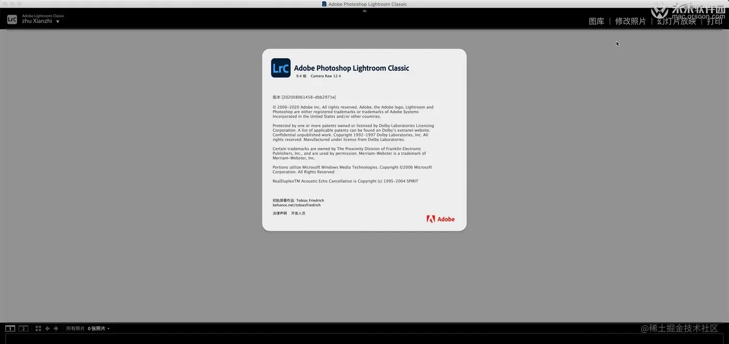Click the Adobe logo in the dialog
Screen dimensions: 729x344
tap(440, 219)
